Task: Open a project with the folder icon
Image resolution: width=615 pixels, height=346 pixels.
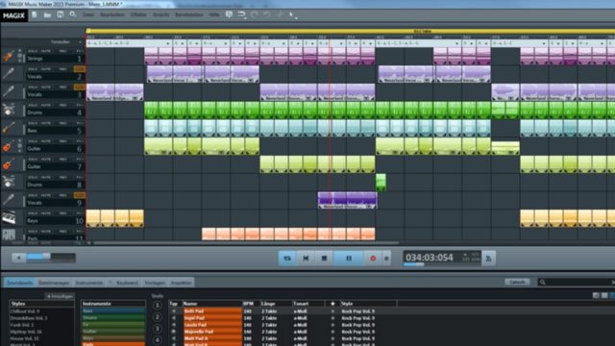Action: [x=47, y=15]
